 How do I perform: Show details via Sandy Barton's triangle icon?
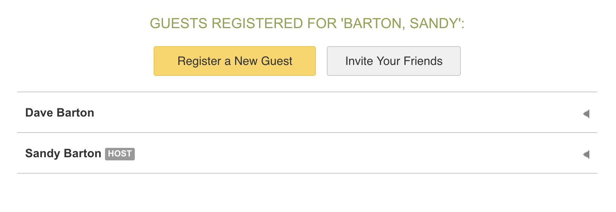(586, 155)
